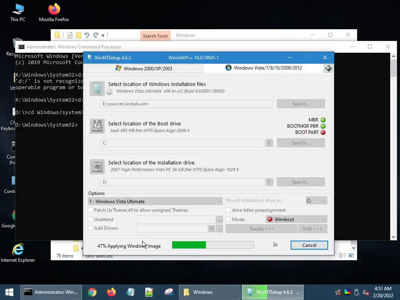This screenshot has width=400, height=300.
Task: Open the Wimboot mode dropdown
Action: pos(296,220)
